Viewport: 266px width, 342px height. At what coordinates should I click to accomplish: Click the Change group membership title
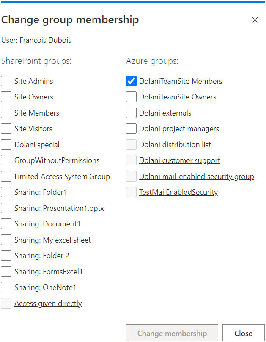70,20
